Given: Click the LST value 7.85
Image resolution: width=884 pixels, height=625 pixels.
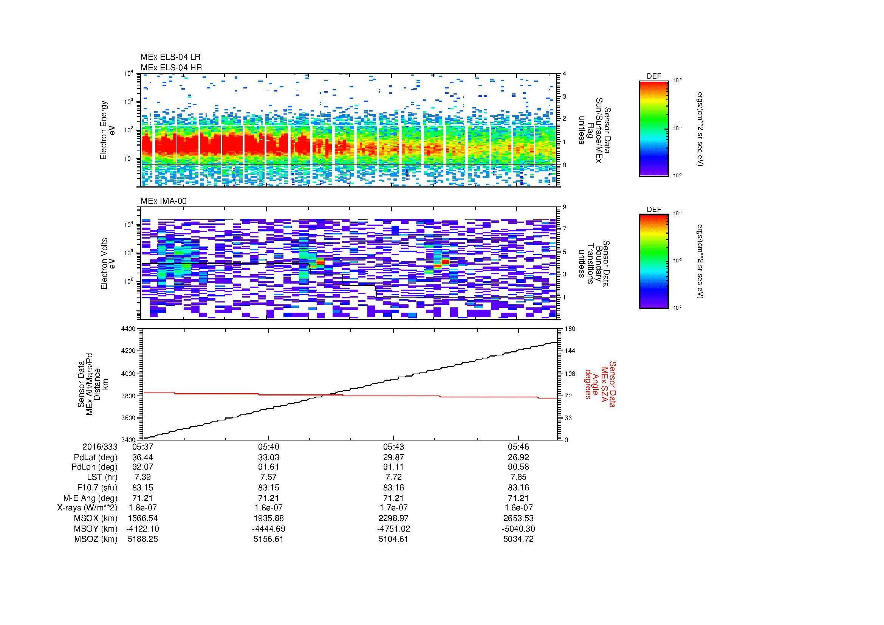Looking at the screenshot, I should [x=519, y=477].
